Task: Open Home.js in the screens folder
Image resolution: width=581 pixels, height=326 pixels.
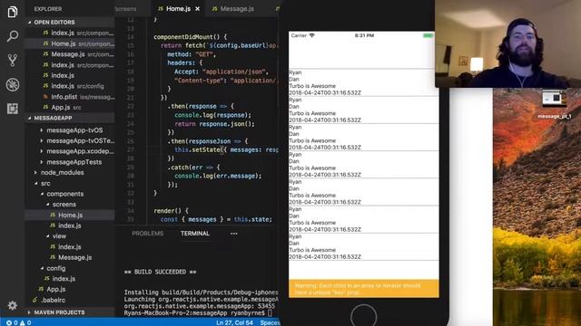Action: pos(70,216)
